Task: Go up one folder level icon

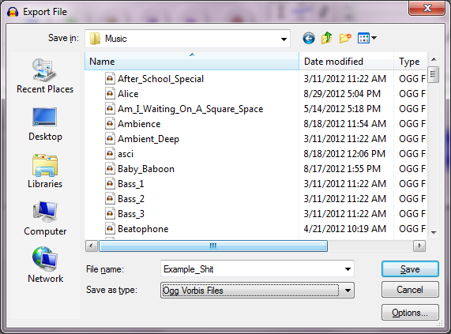Action: click(x=327, y=38)
